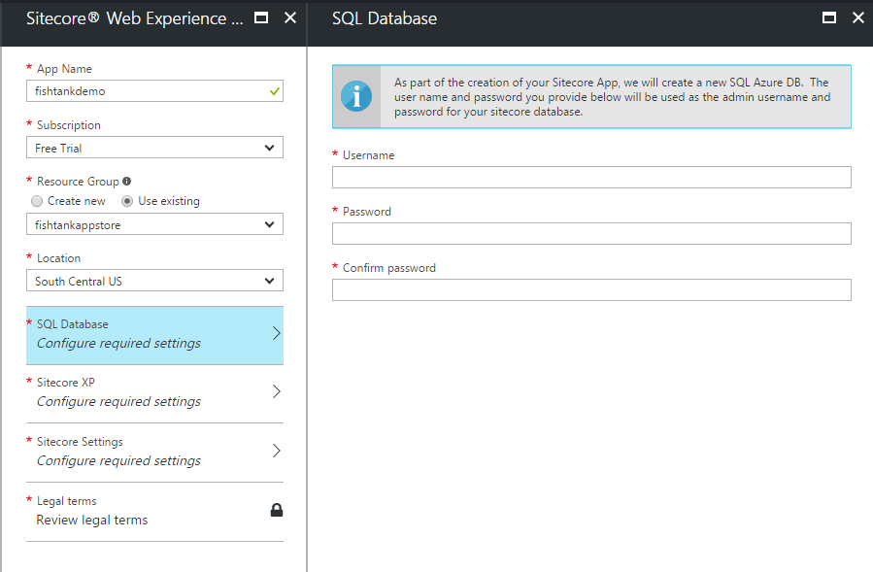Click the Sitecore Web Experience blade title
The height and width of the screenshot is (572, 873).
pos(135,18)
